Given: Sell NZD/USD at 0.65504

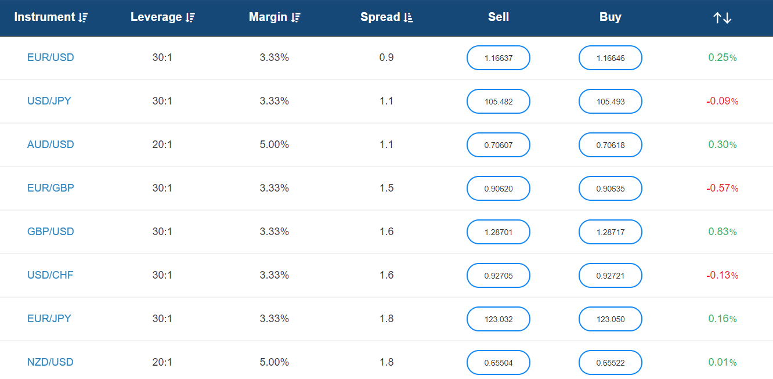Looking at the screenshot, I should coord(499,363).
